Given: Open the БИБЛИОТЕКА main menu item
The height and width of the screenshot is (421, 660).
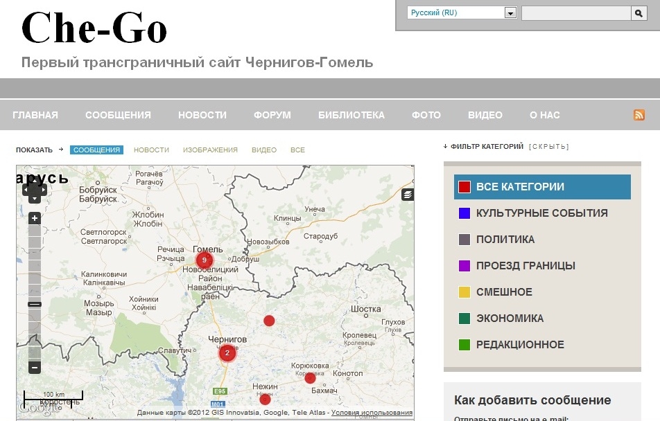Looking at the screenshot, I should [x=351, y=115].
